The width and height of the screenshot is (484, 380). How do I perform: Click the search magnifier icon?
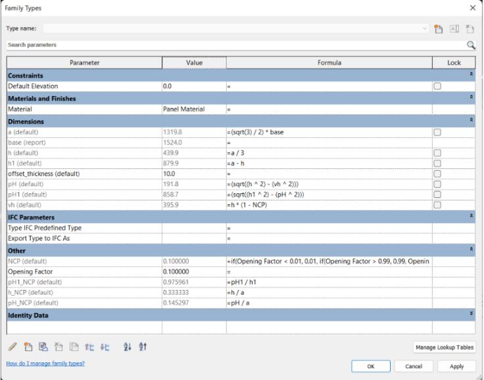click(x=471, y=45)
